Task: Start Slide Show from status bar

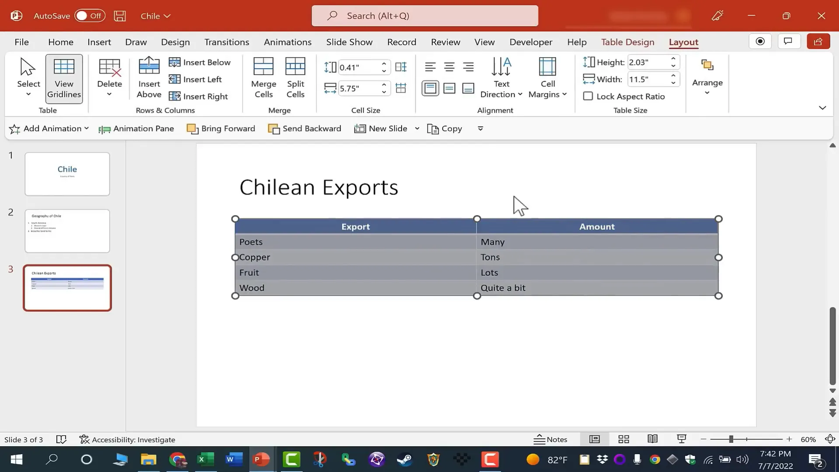Action: [x=681, y=439]
